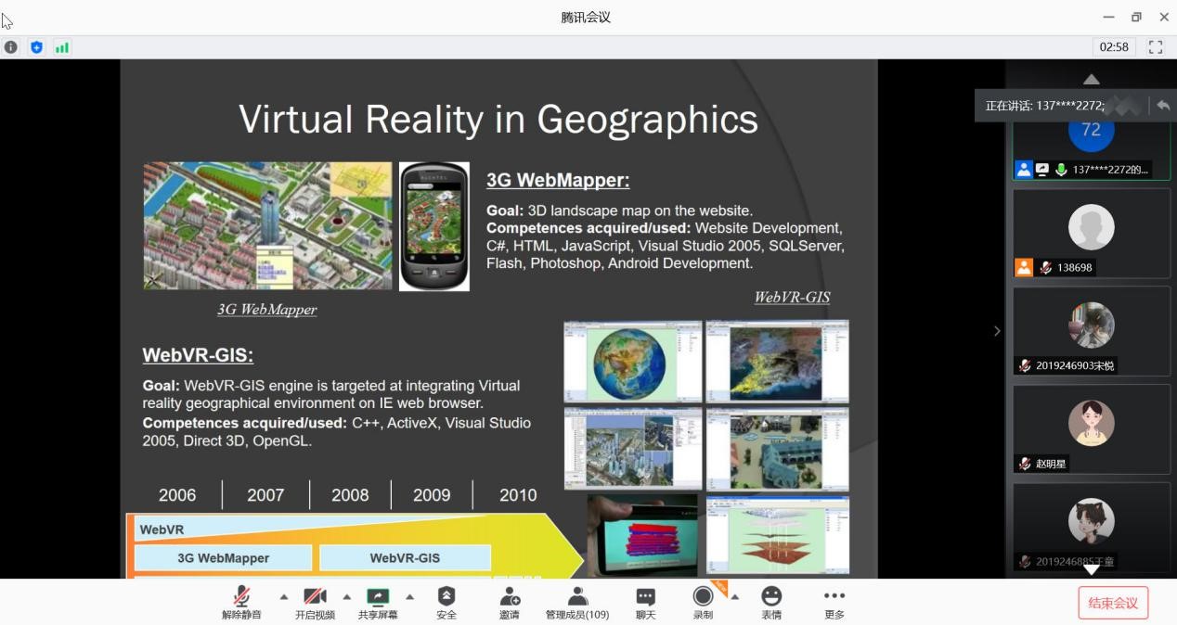1177x625 pixels.
Task: Click the 2009 year on timeline
Action: (x=432, y=495)
